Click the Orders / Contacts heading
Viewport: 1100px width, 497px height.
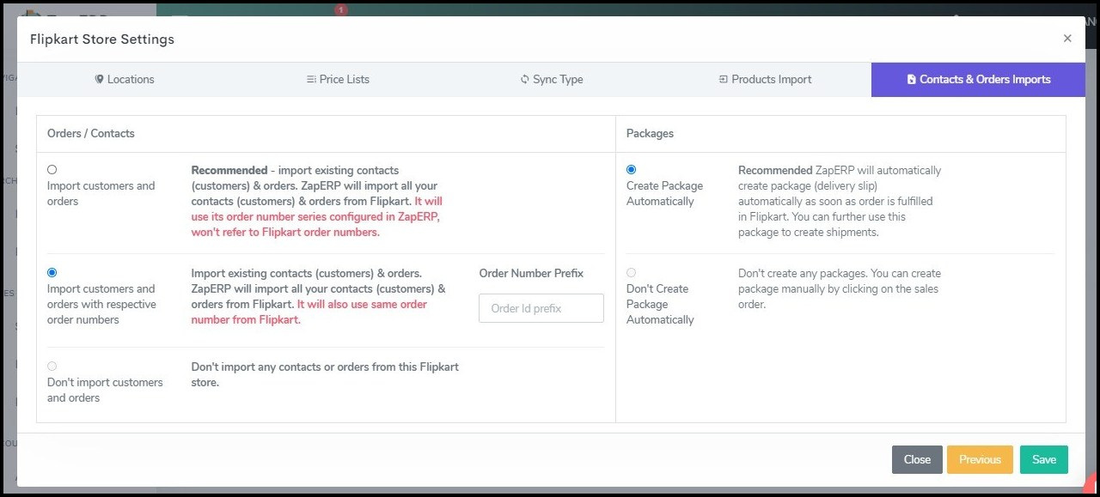91,133
